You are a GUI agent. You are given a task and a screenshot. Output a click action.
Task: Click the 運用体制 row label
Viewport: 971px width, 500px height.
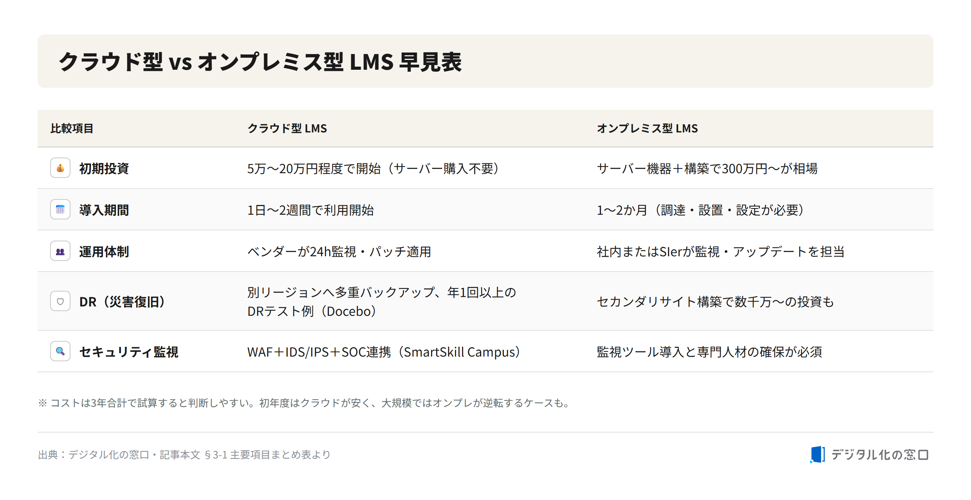click(x=104, y=252)
